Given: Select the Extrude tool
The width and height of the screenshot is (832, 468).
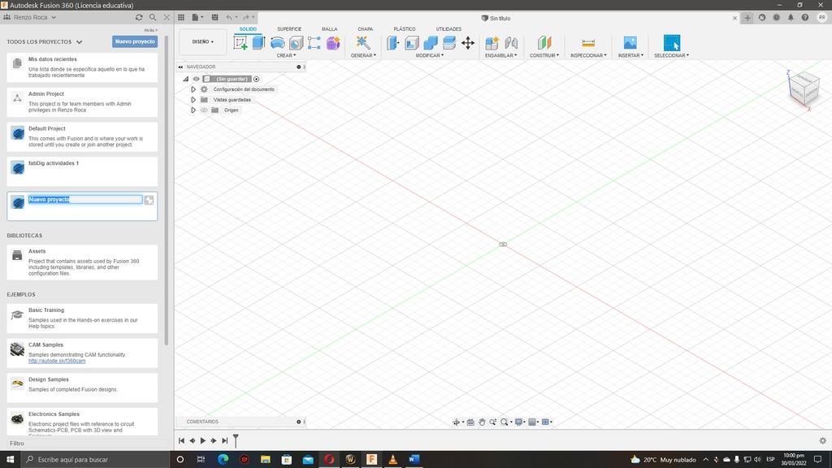Looking at the screenshot, I should [x=259, y=42].
